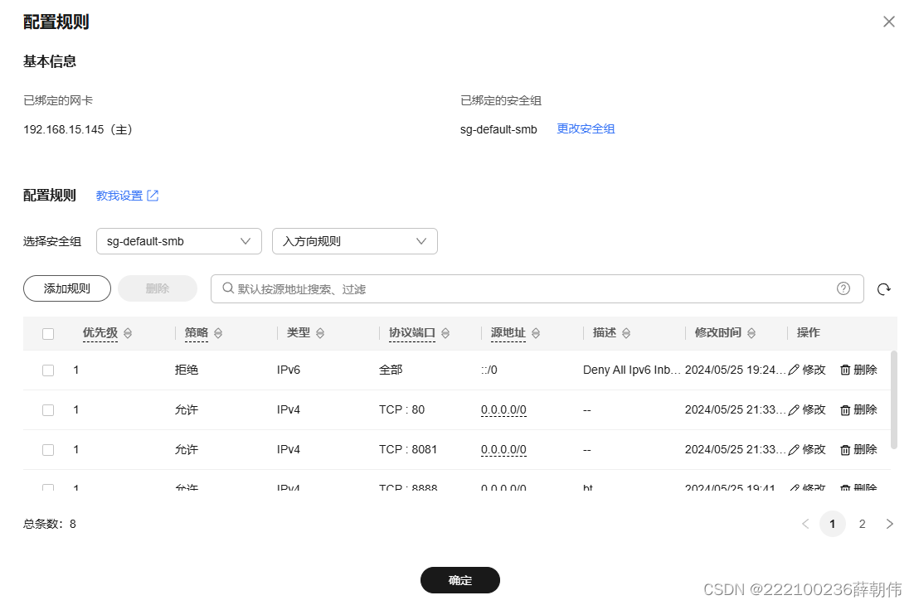
Task: Refresh the security group rules list
Action: (883, 288)
